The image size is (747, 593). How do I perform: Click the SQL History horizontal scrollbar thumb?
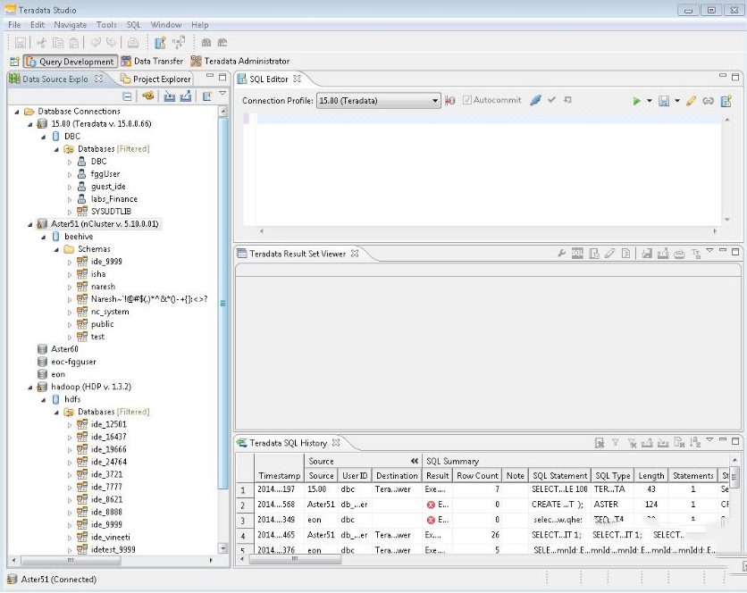click(295, 559)
